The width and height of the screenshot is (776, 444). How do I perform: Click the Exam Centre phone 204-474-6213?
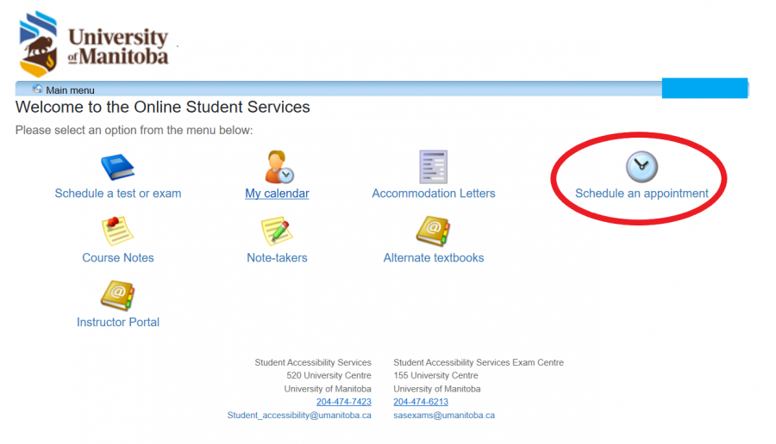point(421,402)
